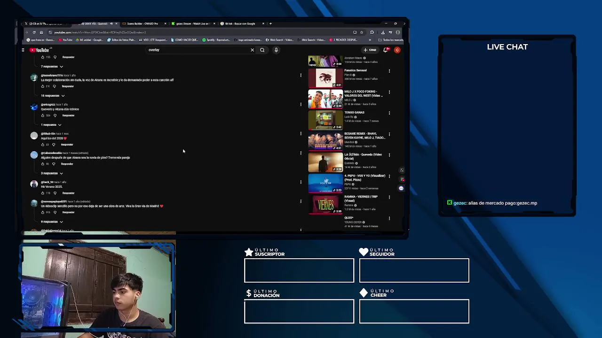
Task: Reload the page in the browser
Action: pyautogui.click(x=34, y=32)
